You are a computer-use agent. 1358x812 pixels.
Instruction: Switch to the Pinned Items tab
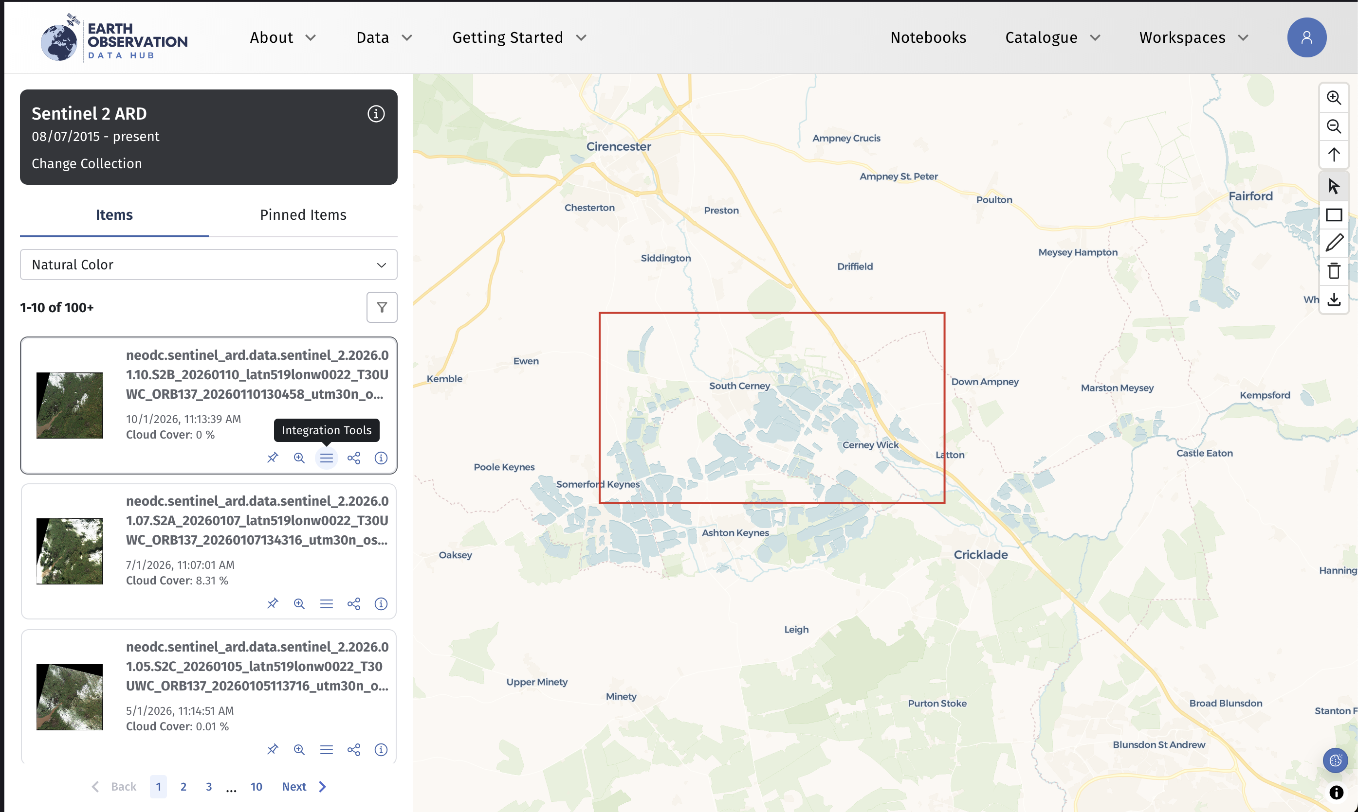tap(303, 215)
